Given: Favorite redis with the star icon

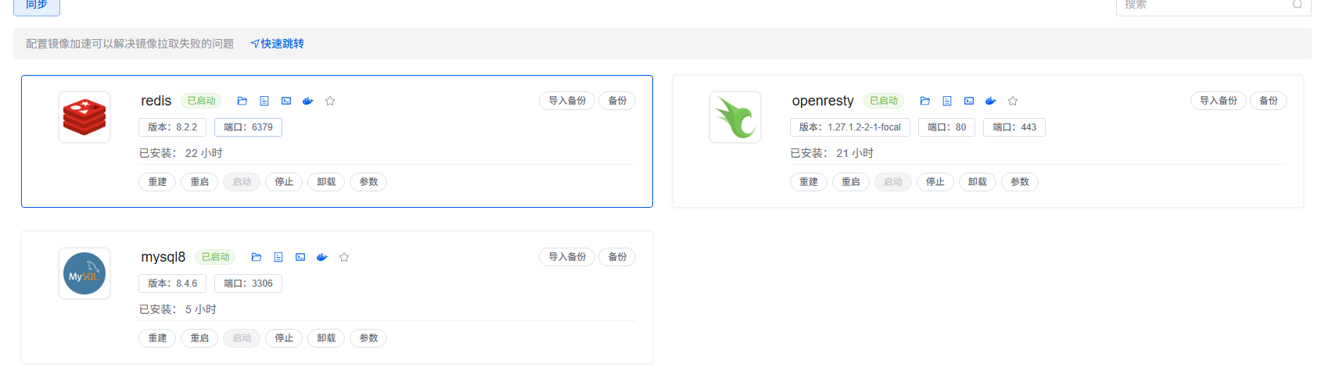Looking at the screenshot, I should pos(330,101).
